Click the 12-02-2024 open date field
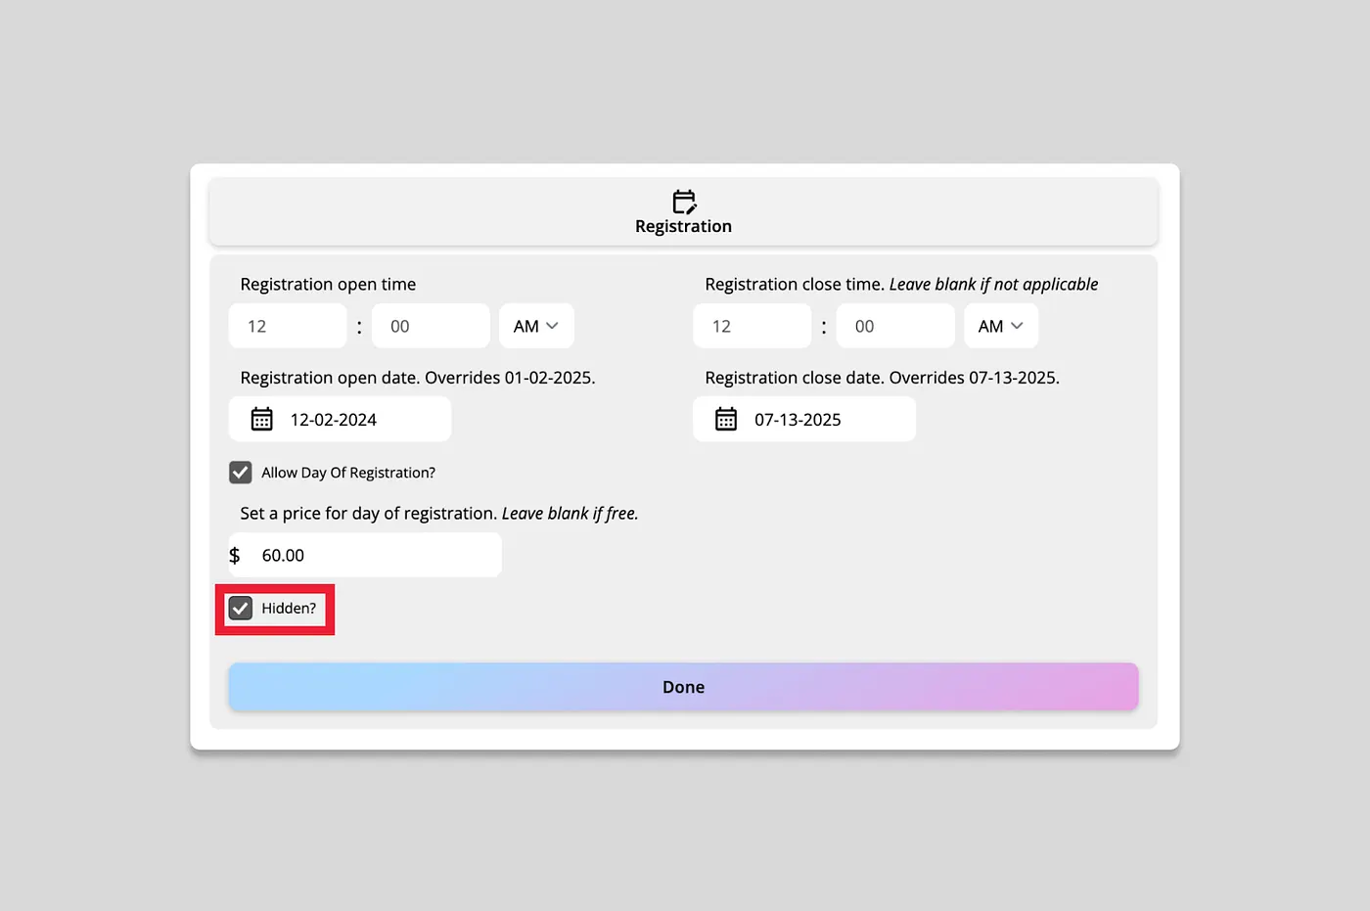The width and height of the screenshot is (1370, 911). (x=340, y=419)
